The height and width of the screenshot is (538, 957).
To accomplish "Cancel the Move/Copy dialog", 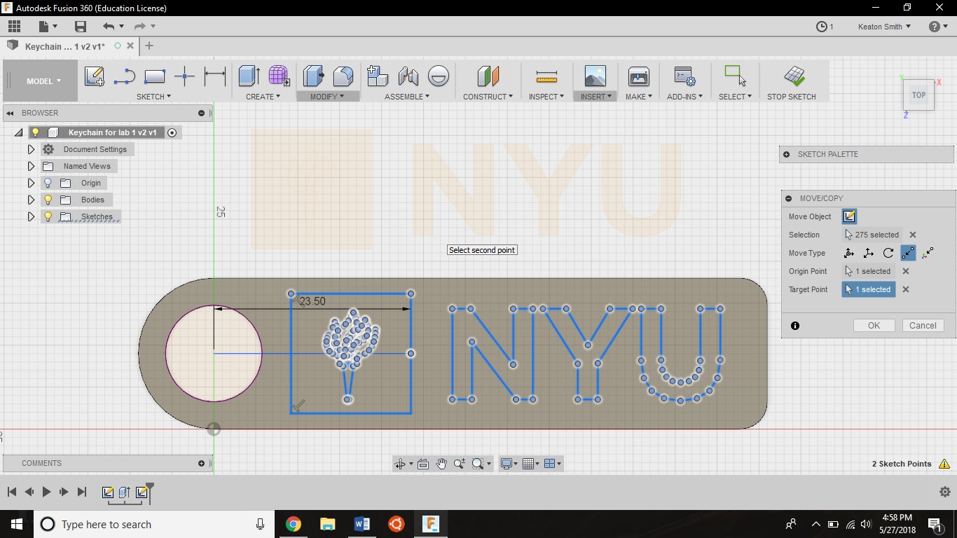I will click(x=923, y=326).
